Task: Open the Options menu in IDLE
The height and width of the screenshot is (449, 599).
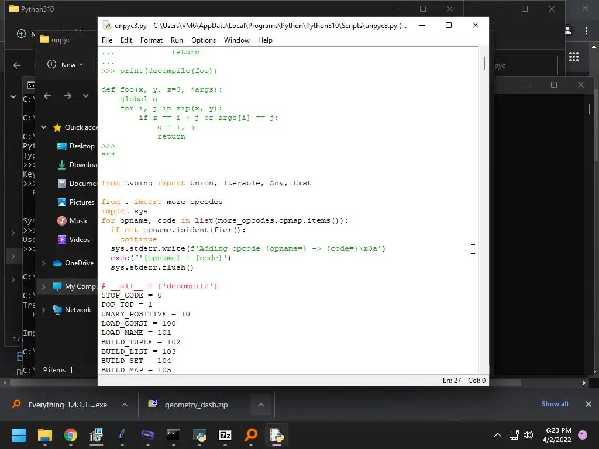Action: 204,40
